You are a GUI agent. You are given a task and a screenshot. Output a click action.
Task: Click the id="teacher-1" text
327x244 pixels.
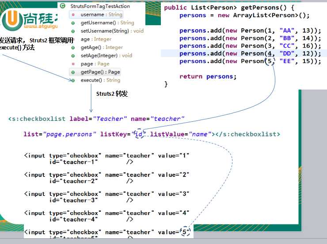[73, 162]
